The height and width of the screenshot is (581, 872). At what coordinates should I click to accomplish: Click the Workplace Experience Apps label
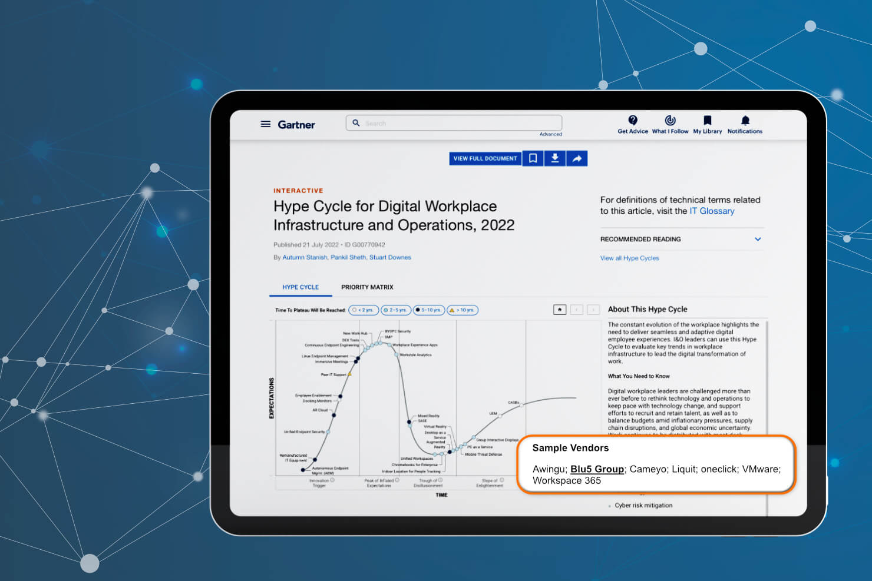[415, 345]
